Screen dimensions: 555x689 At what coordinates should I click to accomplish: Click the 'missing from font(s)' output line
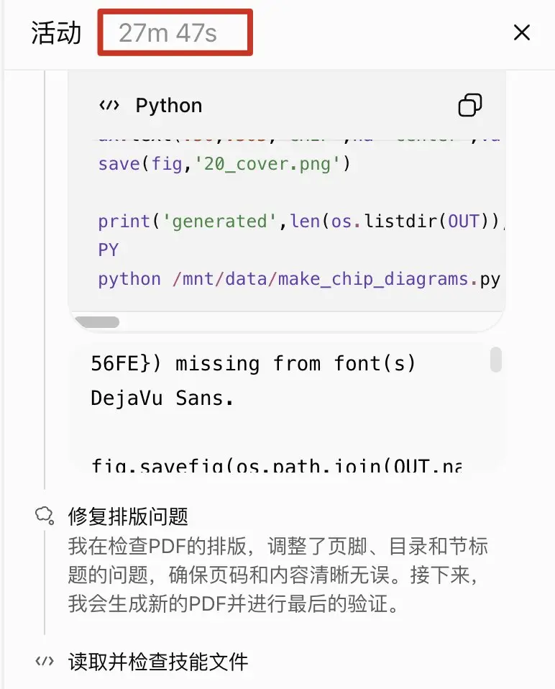[253, 364]
